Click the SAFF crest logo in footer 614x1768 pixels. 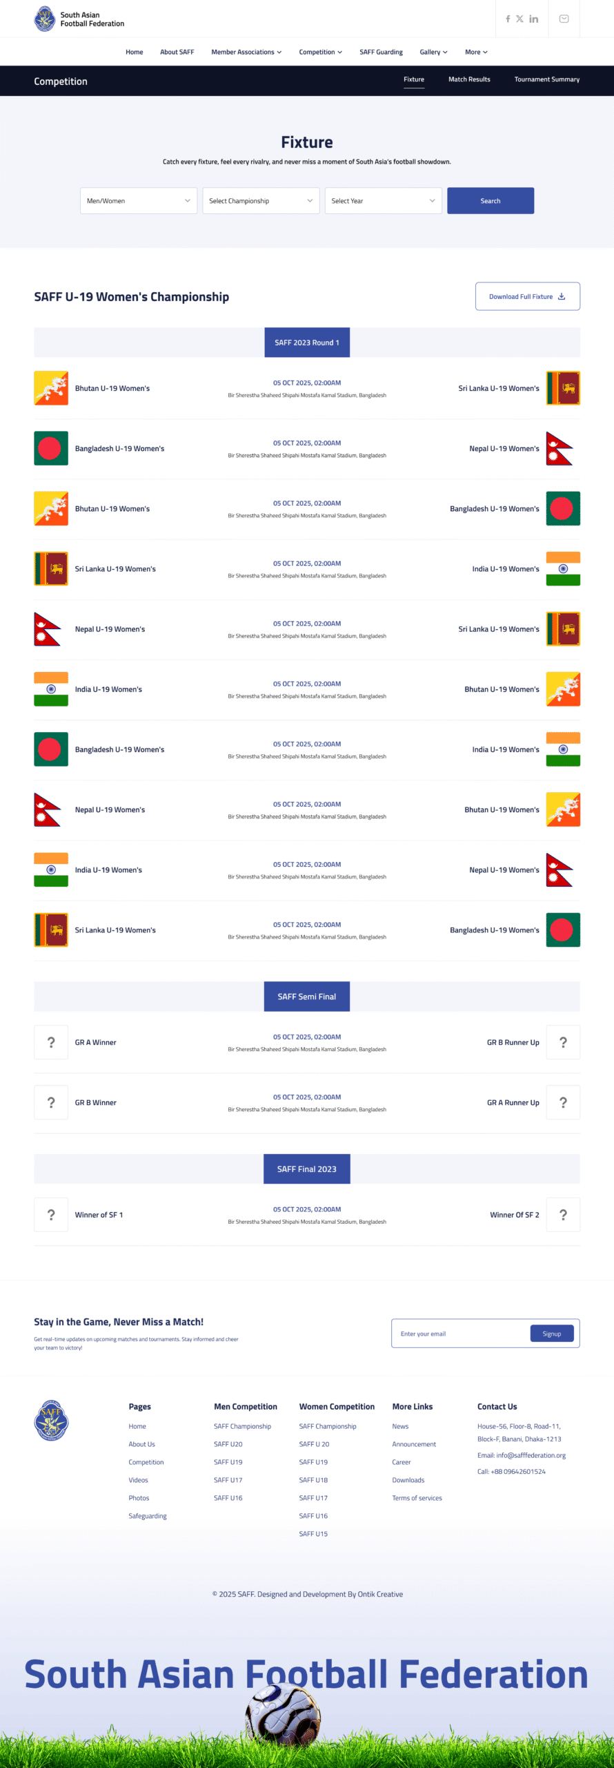pos(51,1420)
